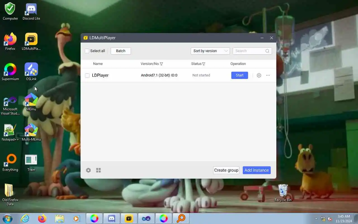Open the Sort by version dropdown
The image size is (358, 224).
(210, 51)
